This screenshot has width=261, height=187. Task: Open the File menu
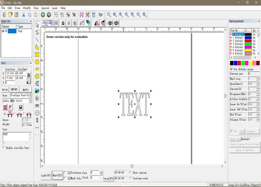pos(3,8)
